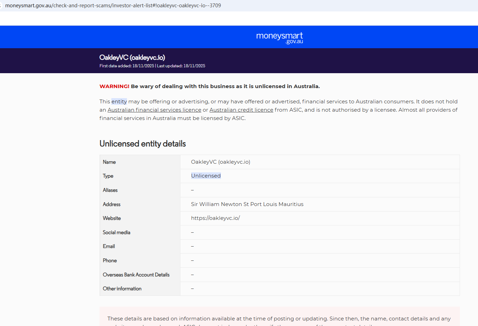The width and height of the screenshot is (478, 326).
Task: Click the Port Louis Mauritius address value
Action: click(247, 204)
